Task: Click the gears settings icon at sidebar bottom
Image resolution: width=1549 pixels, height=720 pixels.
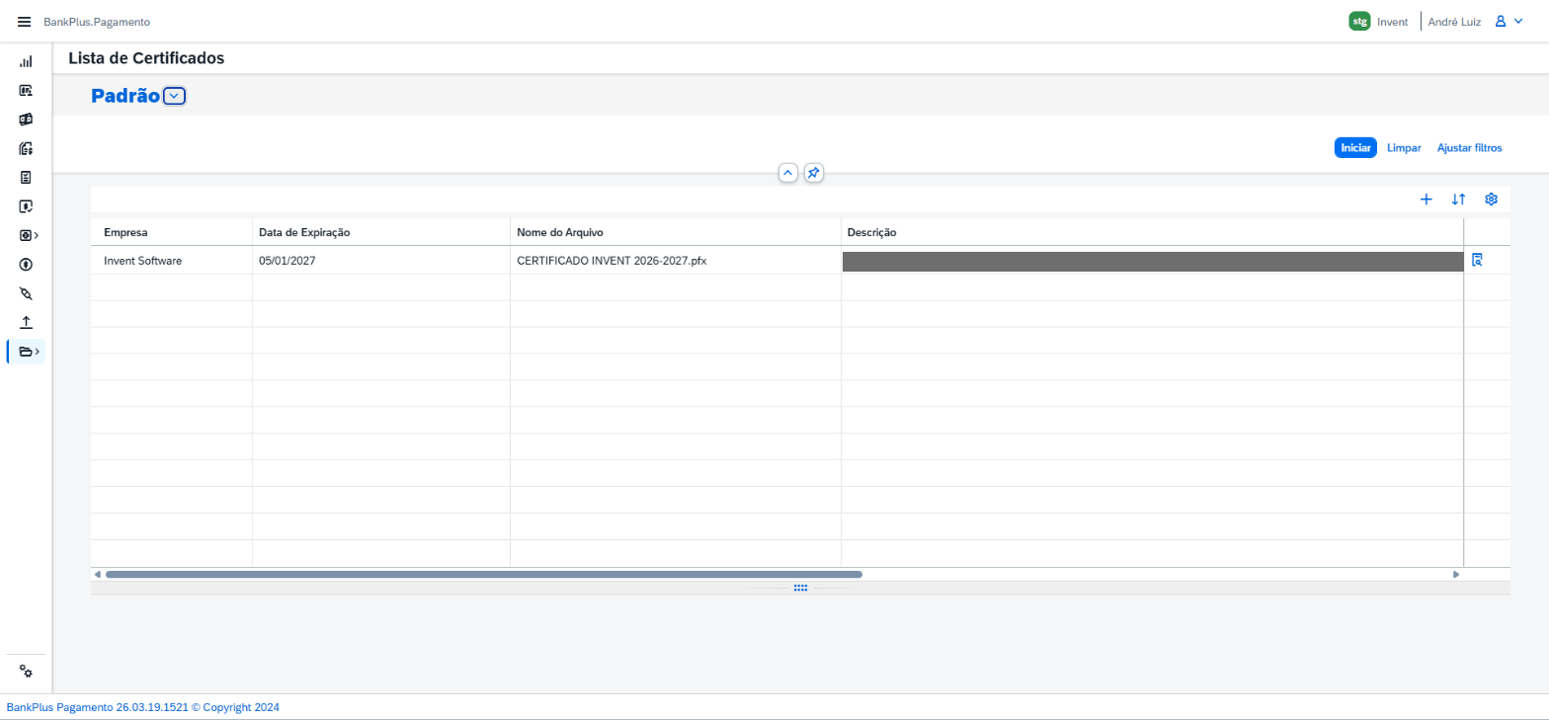Action: point(26,672)
